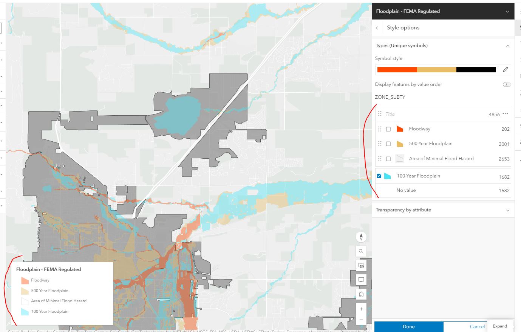The height and width of the screenshot is (332, 521).
Task: Enable Display features by value order toggle
Action: pos(506,84)
